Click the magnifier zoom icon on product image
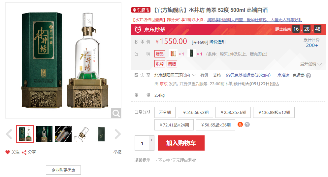Viewport: 328px width, 177px height. tap(116, 113)
